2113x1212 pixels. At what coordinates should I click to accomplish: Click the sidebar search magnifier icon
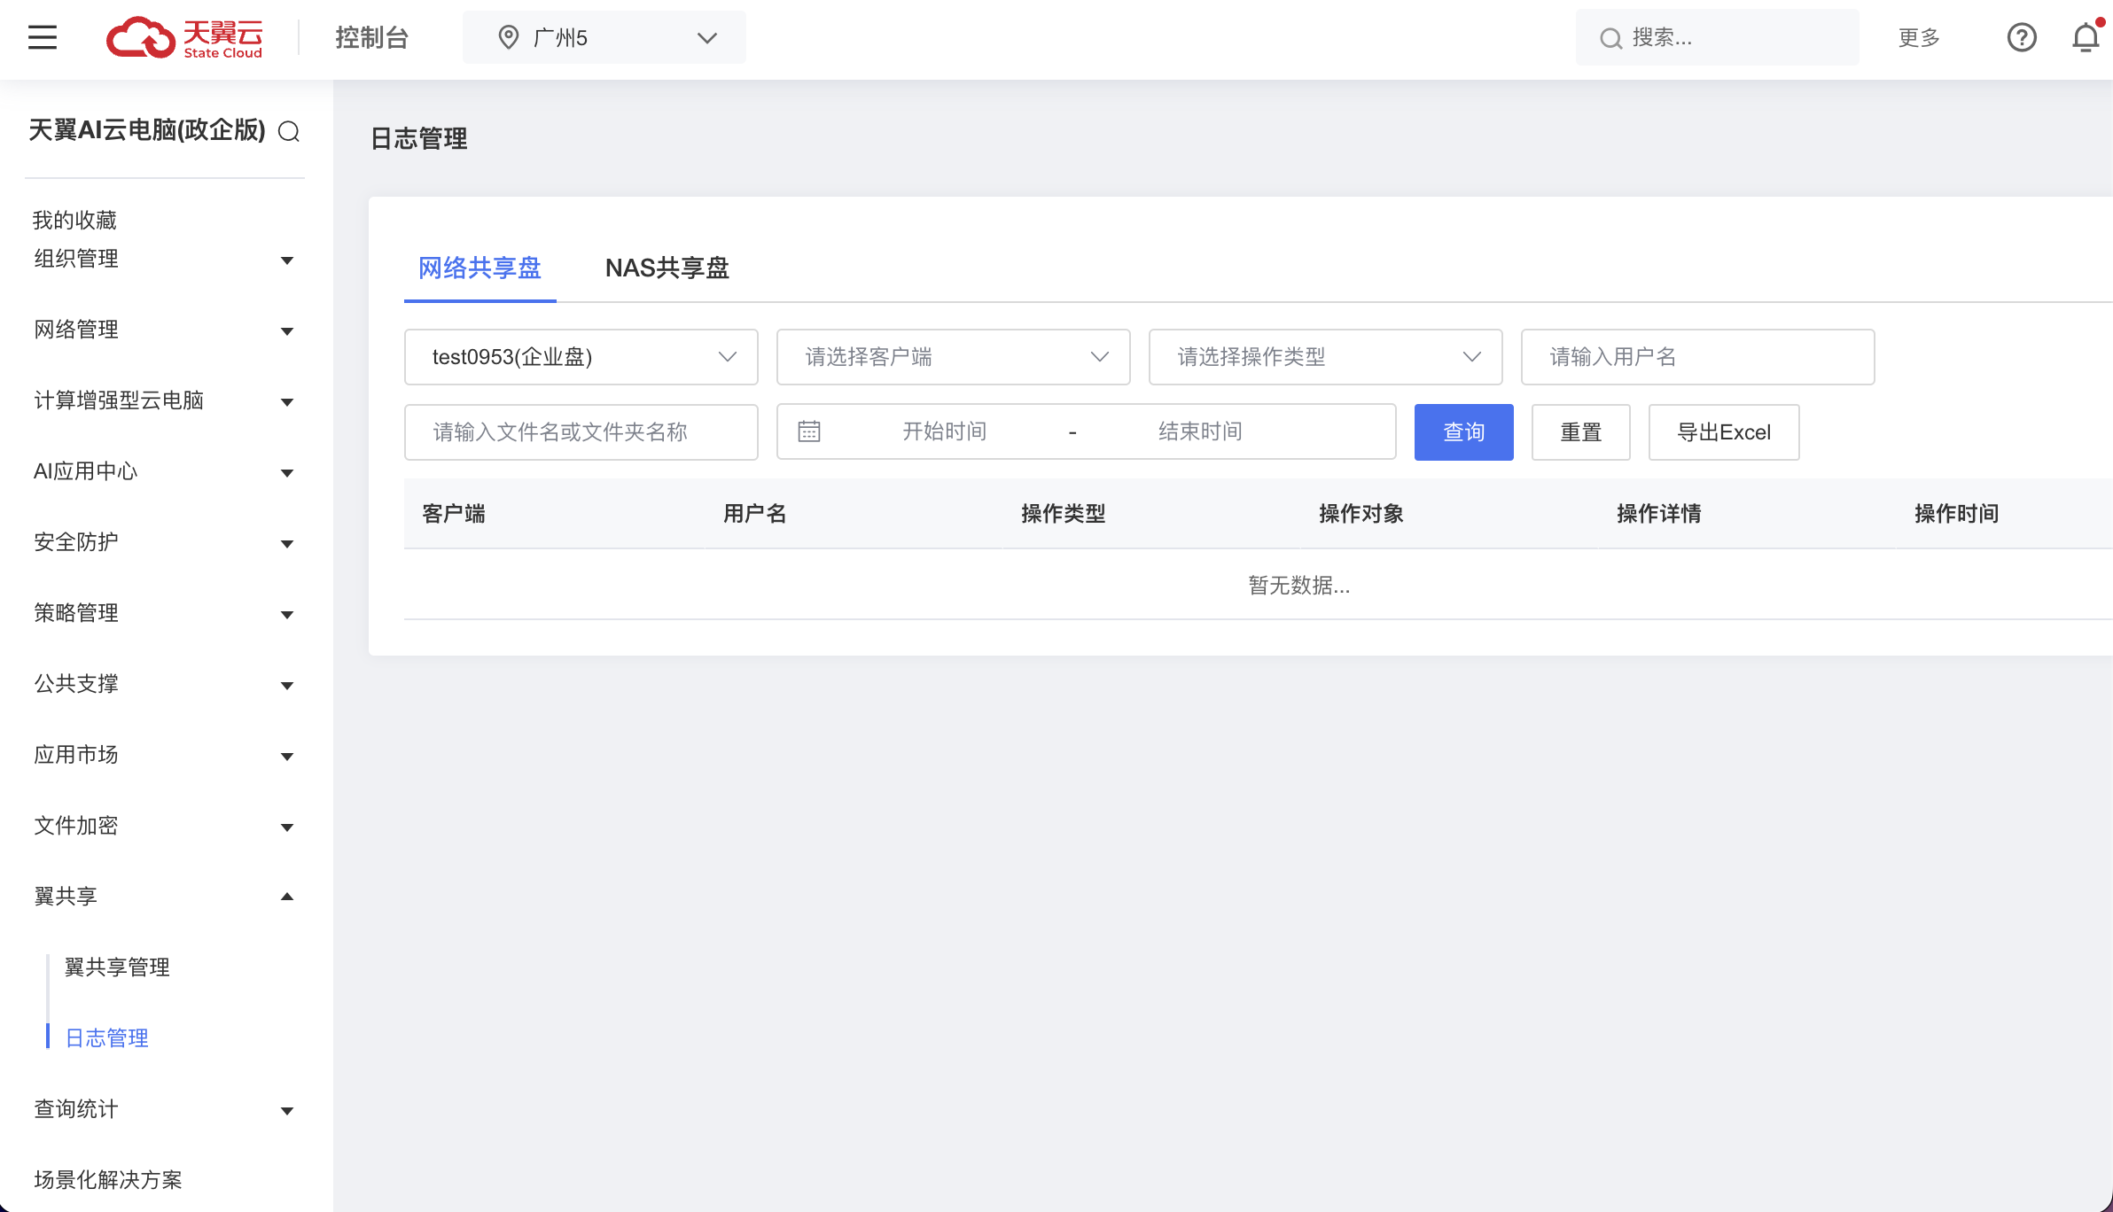[x=289, y=131]
